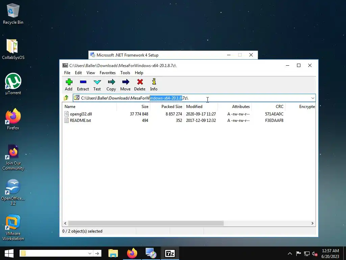Sort by the Modified column header
Screen dimensions: 346x260
point(201,107)
